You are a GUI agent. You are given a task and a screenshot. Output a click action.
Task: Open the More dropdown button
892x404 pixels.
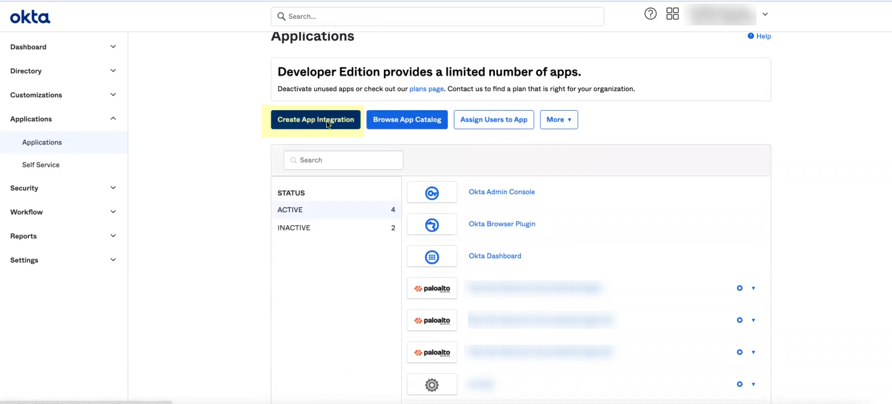(x=559, y=120)
